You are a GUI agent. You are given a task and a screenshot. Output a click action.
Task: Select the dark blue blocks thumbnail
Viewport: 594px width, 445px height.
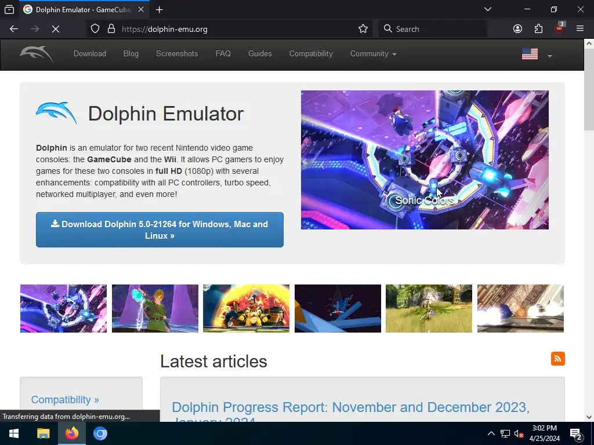coord(338,308)
